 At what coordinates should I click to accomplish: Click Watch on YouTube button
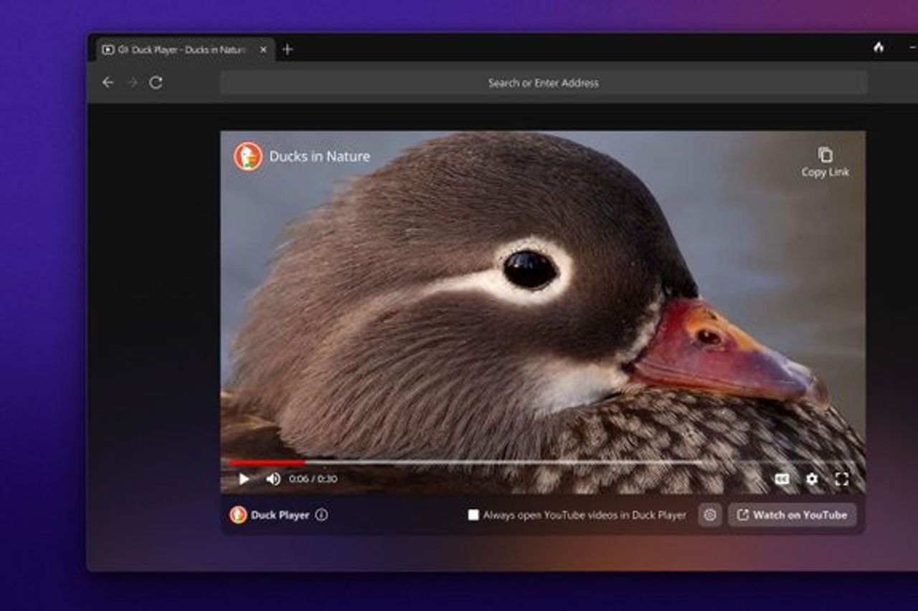click(792, 514)
